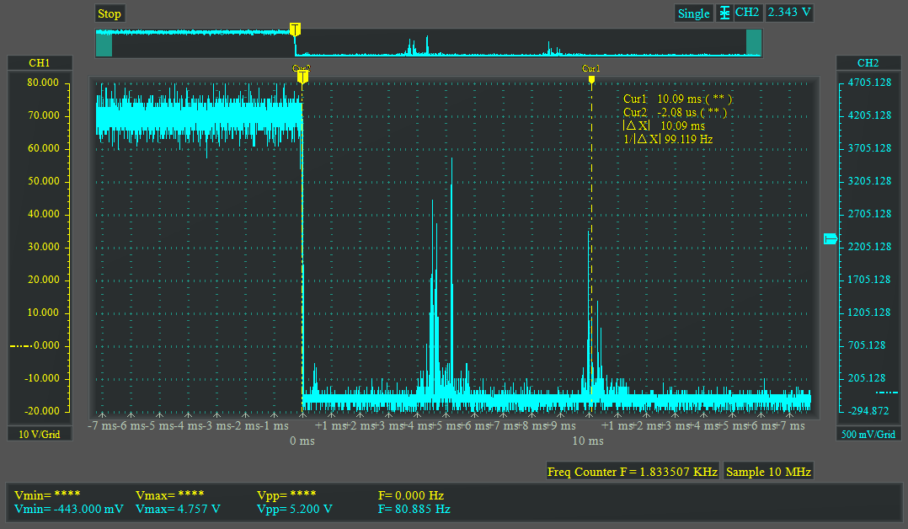Click the 2.343 V trigger level field

coord(789,13)
